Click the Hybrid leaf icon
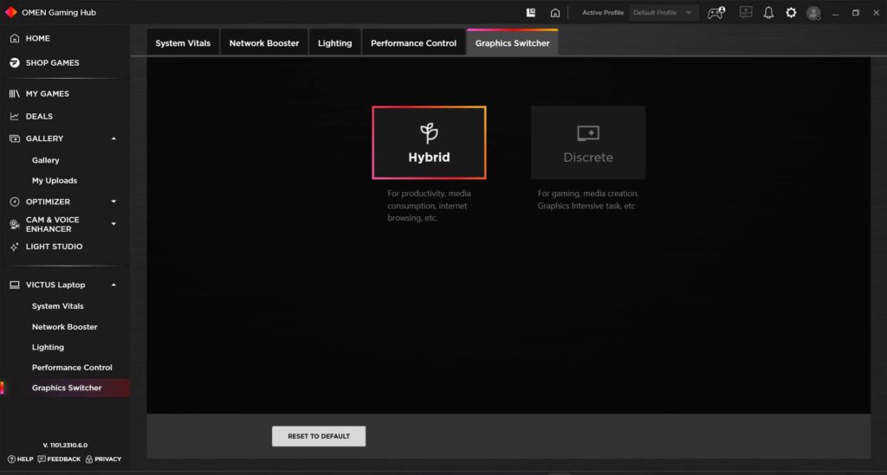 pyautogui.click(x=429, y=132)
